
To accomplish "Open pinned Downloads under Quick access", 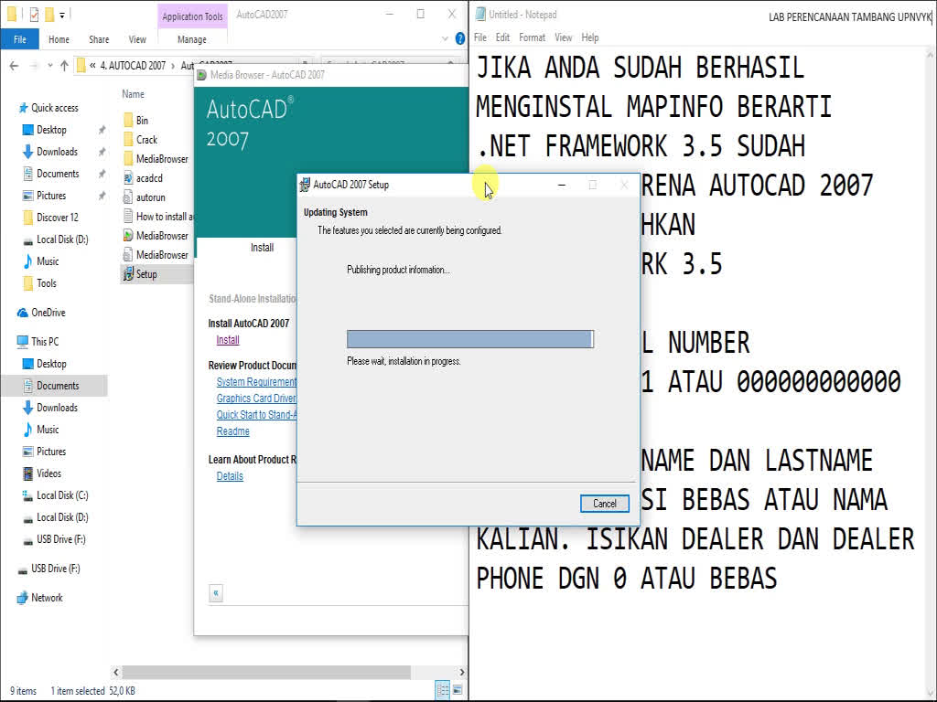I will click(50, 152).
